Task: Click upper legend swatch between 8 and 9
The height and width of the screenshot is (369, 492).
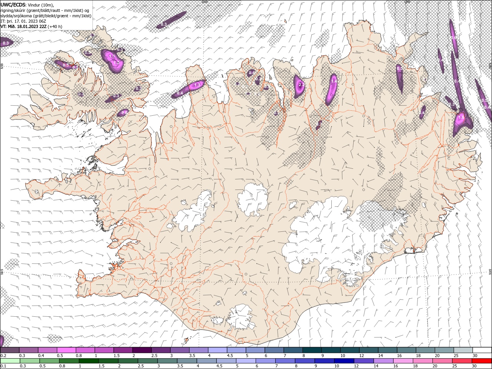Action: pyautogui.click(x=312, y=350)
